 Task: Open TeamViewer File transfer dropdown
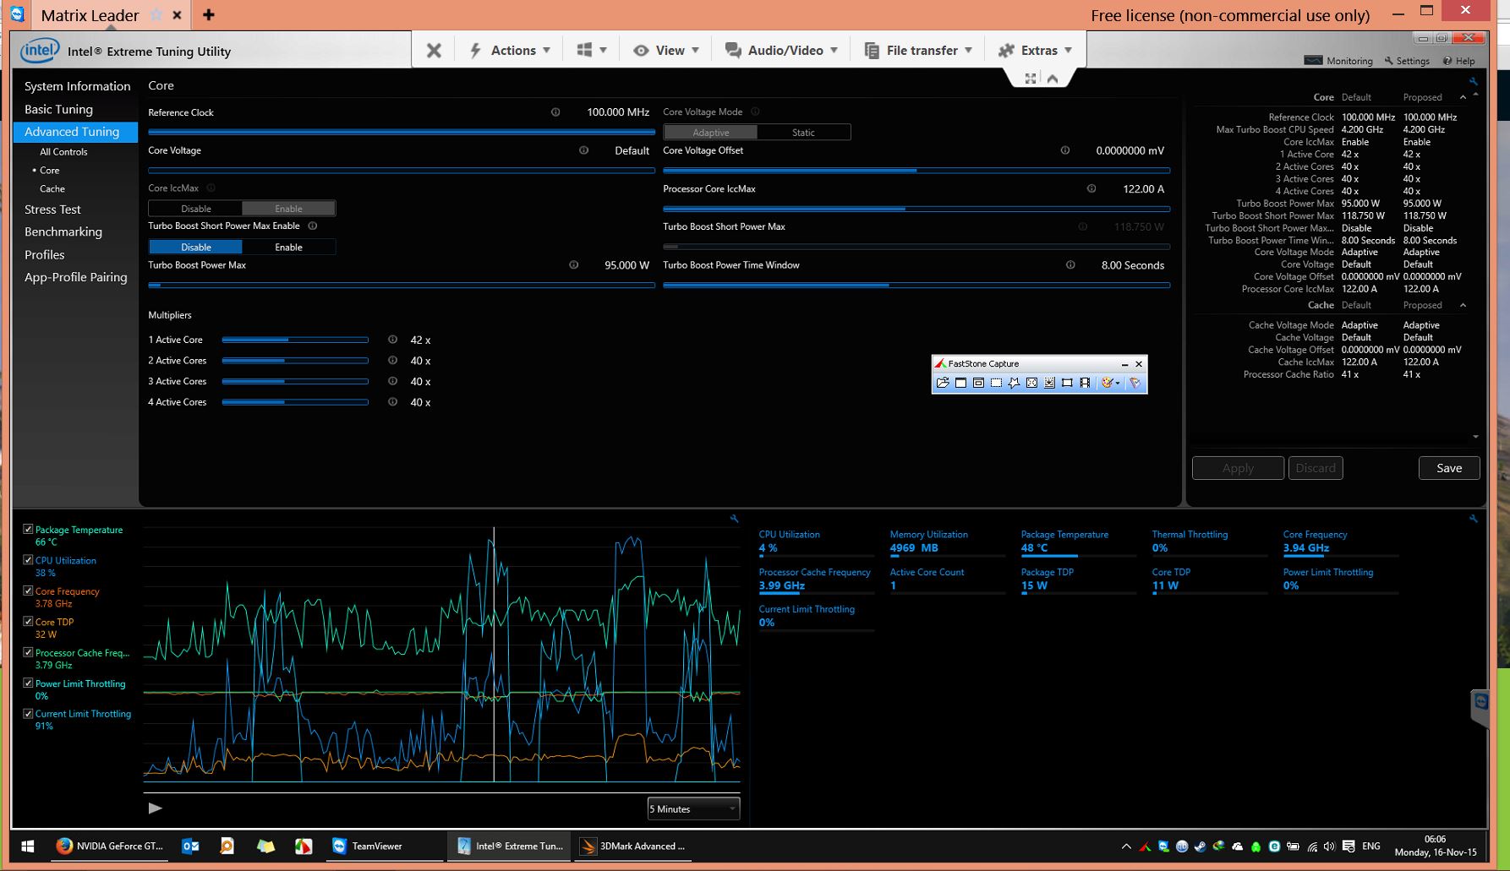tap(918, 51)
